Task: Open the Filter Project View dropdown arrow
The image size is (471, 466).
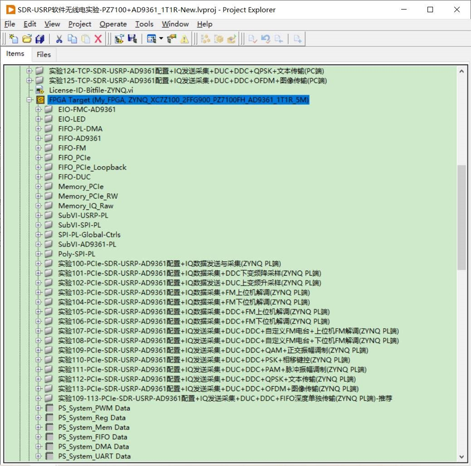Action: click(x=161, y=39)
